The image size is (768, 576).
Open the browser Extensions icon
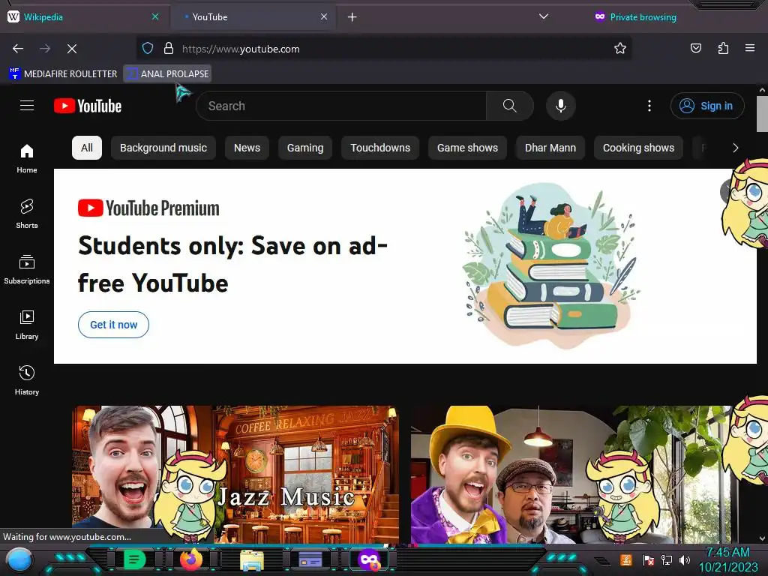click(723, 48)
